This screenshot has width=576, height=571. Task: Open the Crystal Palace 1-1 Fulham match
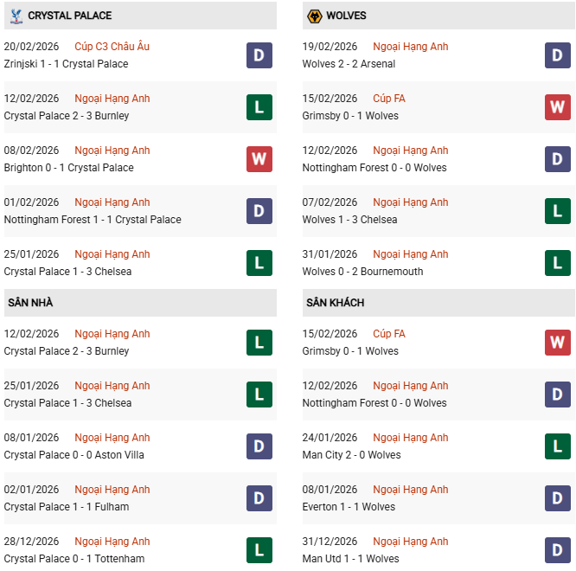(67, 507)
